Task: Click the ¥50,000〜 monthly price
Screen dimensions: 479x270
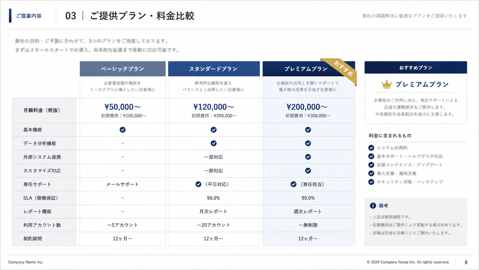Action: coord(123,107)
